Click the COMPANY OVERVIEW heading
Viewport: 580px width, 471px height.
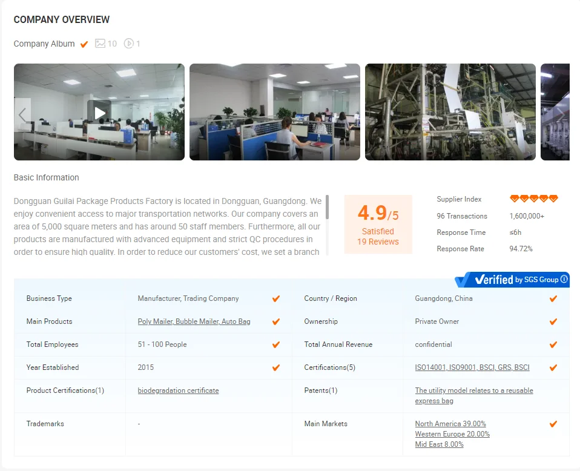61,19
